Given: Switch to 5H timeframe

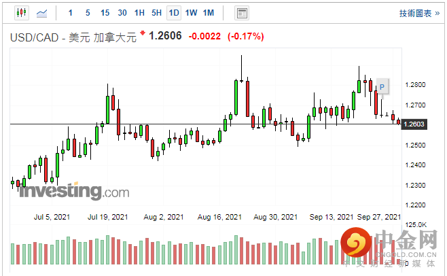Looking at the screenshot, I should 156,13.
